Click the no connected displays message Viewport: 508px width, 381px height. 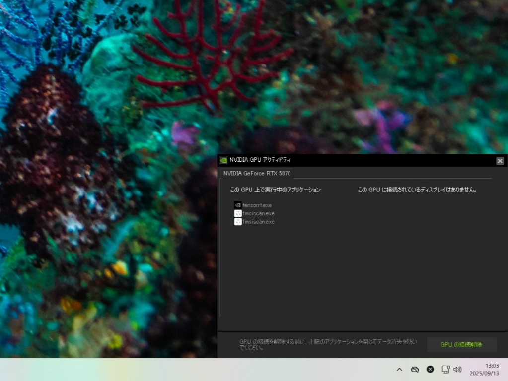[x=417, y=190]
